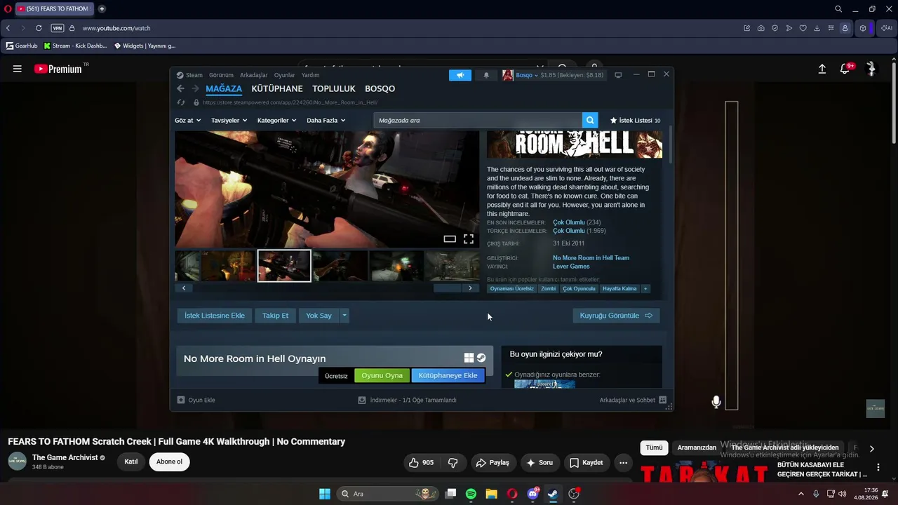Switch to the TOPLULUK tab
The image size is (898, 505).
334,89
